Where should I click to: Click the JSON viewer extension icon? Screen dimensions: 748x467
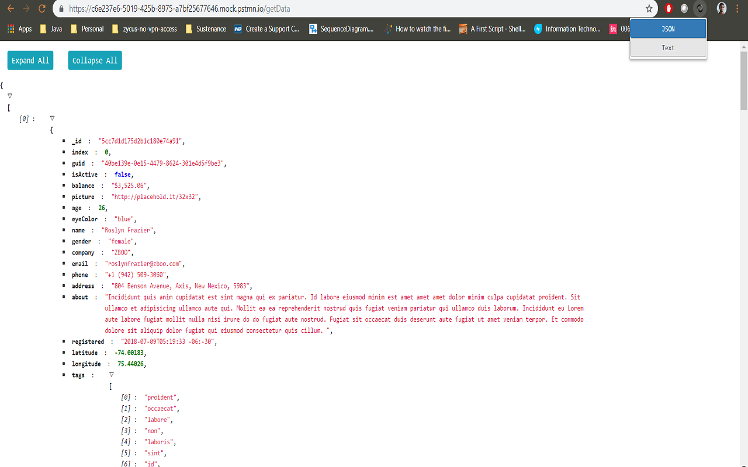699,9
